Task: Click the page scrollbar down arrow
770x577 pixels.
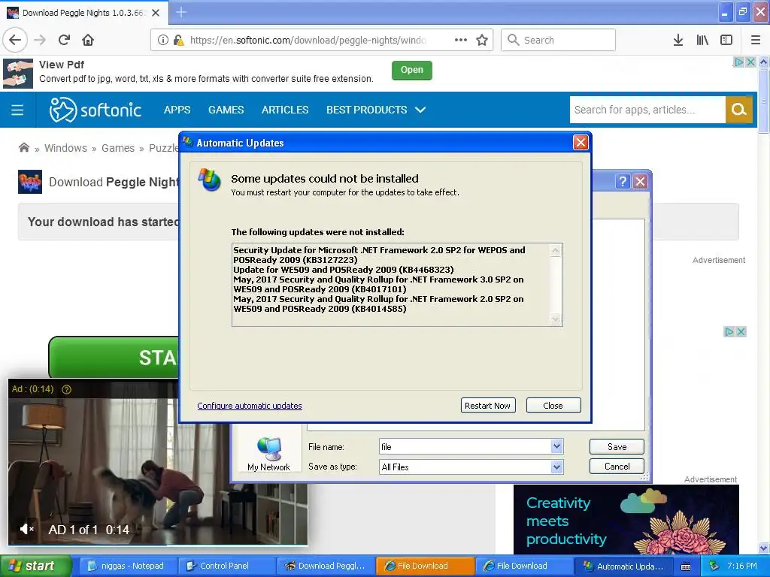Action: click(x=764, y=548)
